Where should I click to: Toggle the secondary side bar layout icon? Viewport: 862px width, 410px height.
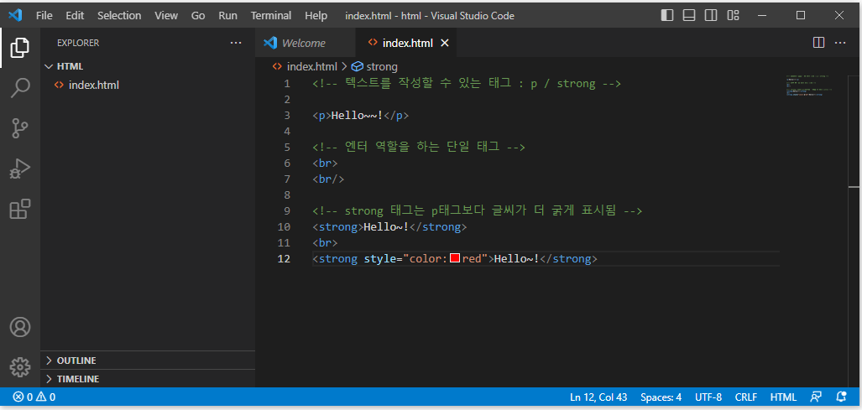711,15
